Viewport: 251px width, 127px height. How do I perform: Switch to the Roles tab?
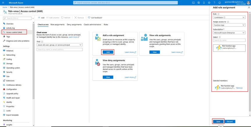pos(106,25)
